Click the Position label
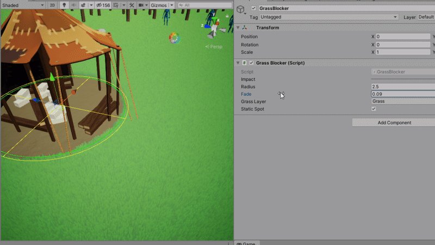Screen dimensions: 435x245 (x=249, y=36)
